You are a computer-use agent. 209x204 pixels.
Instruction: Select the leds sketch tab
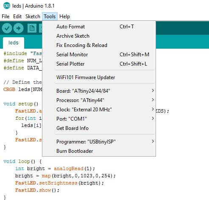(14, 43)
